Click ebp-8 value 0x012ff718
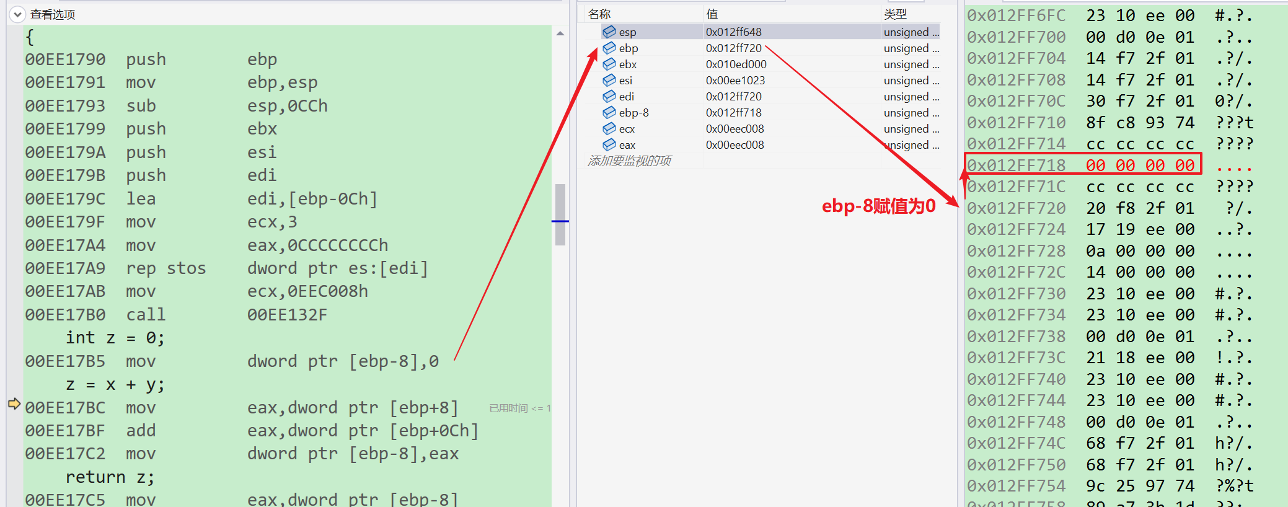 tap(733, 112)
